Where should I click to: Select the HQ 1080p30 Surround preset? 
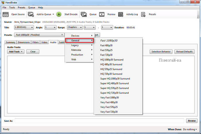click(118, 60)
